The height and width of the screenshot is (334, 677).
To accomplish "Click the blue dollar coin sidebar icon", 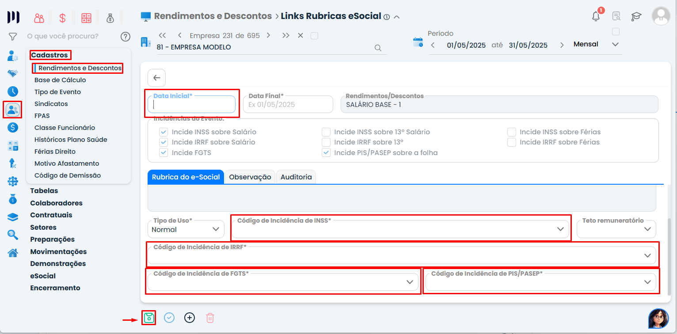I will [13, 128].
